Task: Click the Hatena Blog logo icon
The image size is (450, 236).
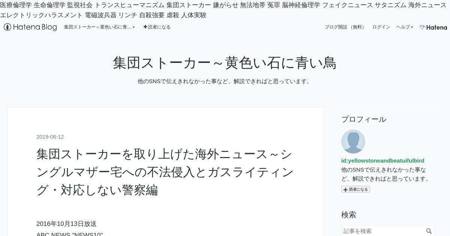Action: pyautogui.click(x=7, y=27)
